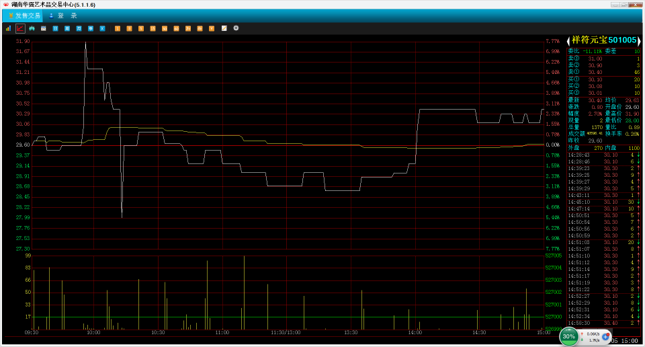Select the blue 周 weekly period icon

(67, 28)
